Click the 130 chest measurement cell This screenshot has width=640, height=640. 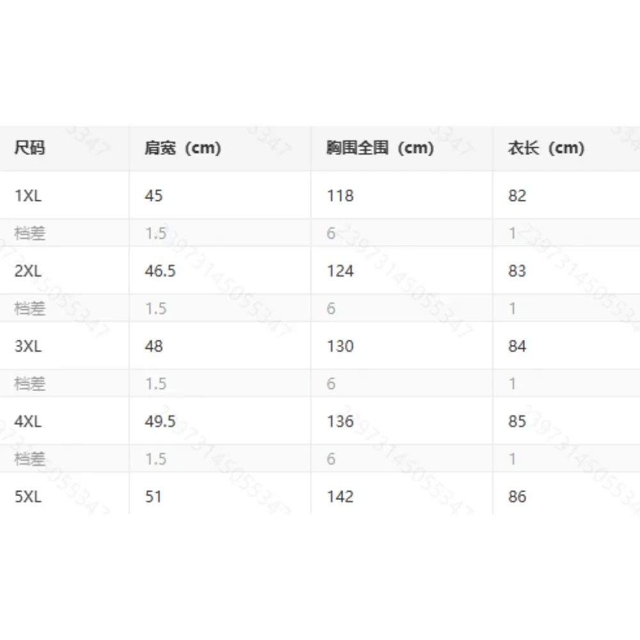(340, 346)
